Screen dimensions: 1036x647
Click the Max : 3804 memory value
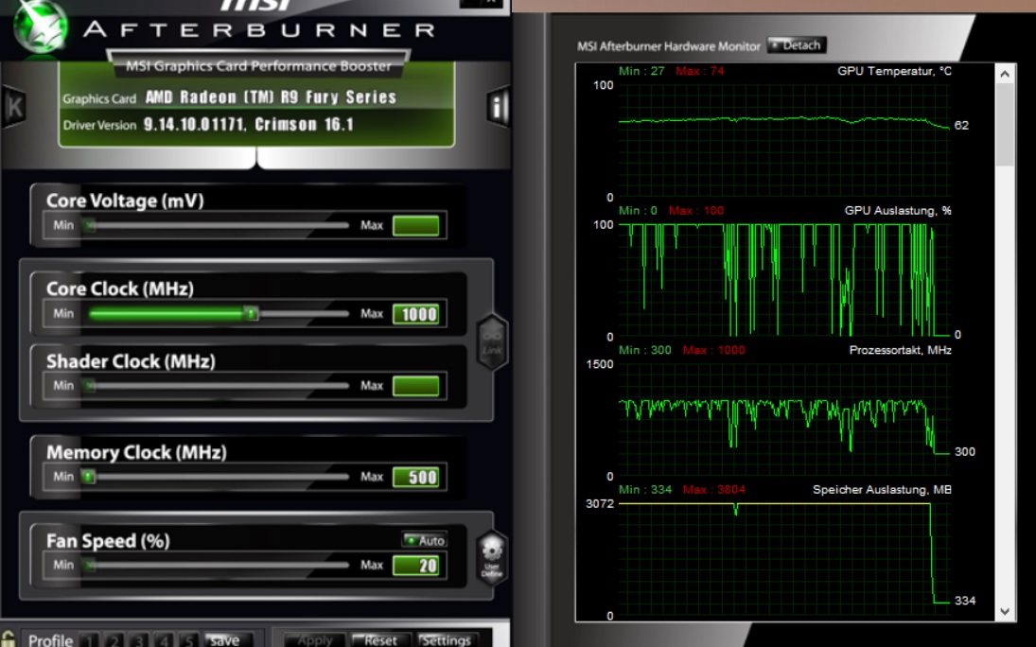coord(713,489)
